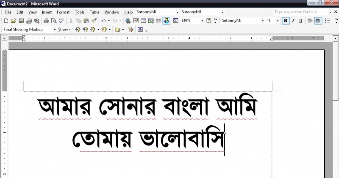This screenshot has width=339, height=178.
Task: Undo the last action
Action: 103,21
